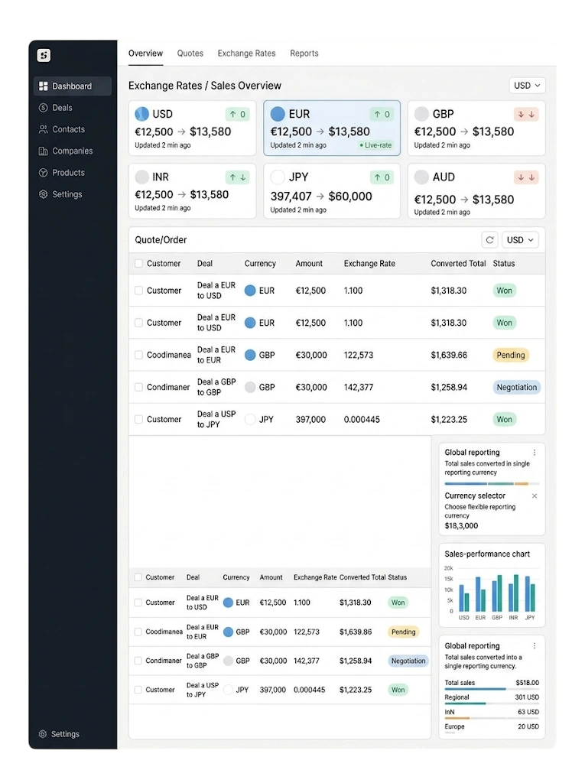
Task: Check Deal a USP to JPY row, upper table
Action: [x=139, y=420]
